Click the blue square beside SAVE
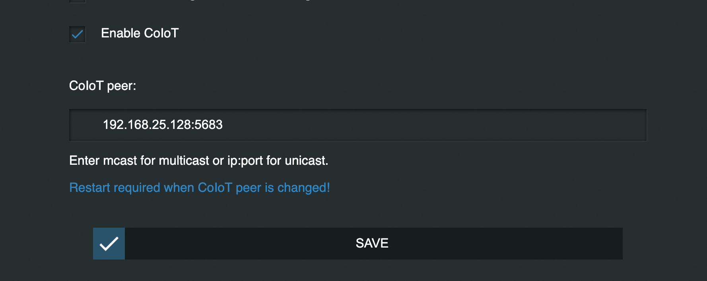This screenshot has height=281, width=707. coord(109,244)
